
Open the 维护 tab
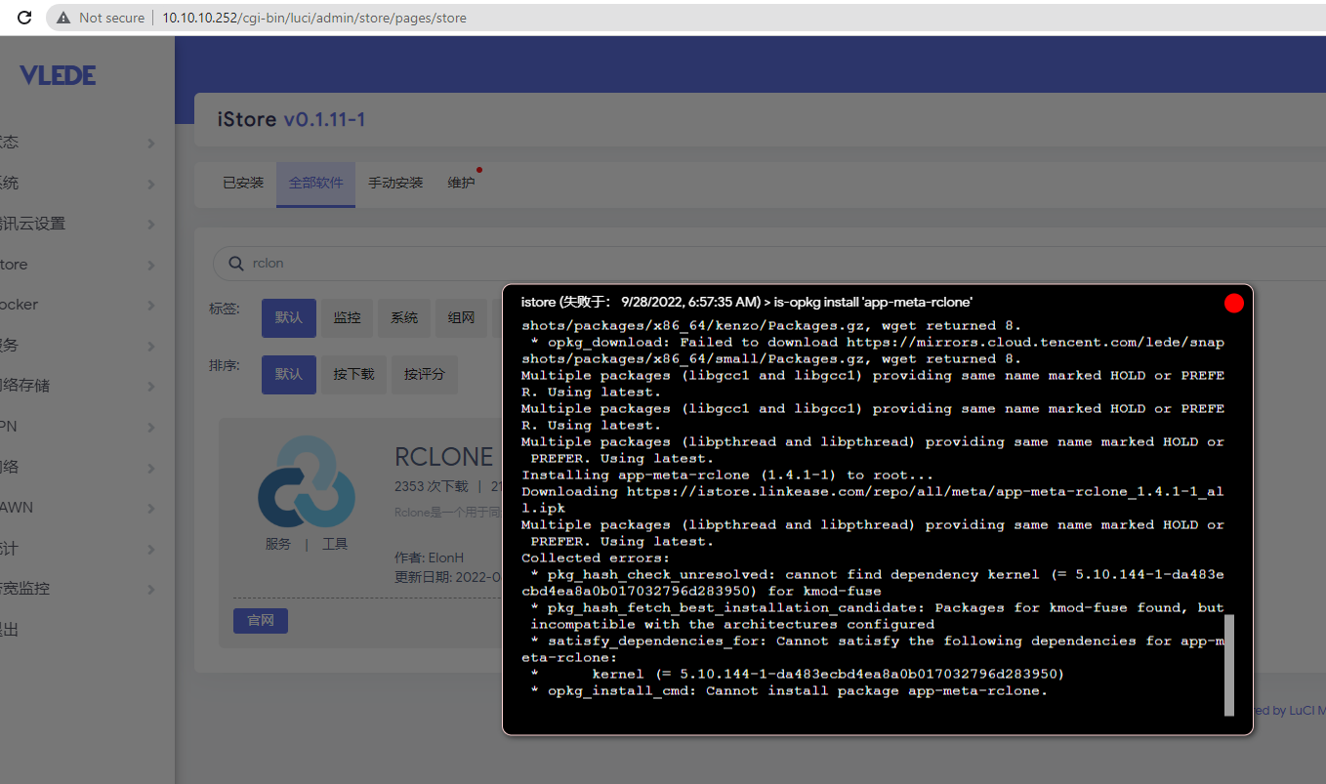[x=461, y=183]
